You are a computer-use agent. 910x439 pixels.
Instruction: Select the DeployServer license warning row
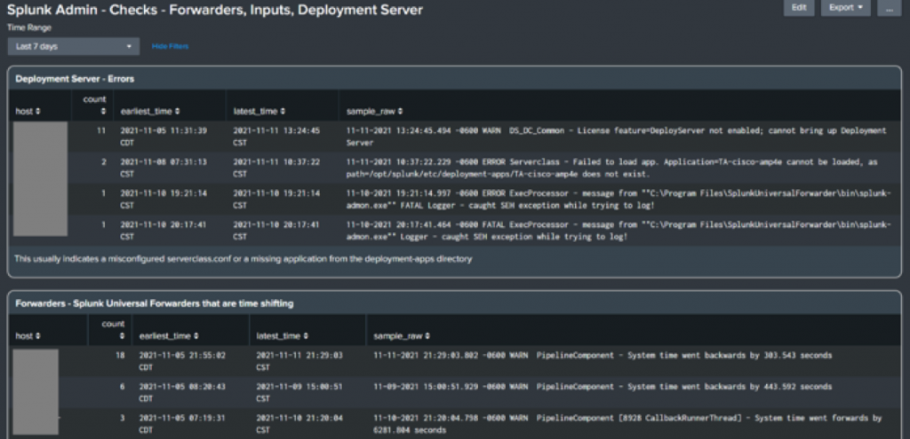pyautogui.click(x=454, y=137)
